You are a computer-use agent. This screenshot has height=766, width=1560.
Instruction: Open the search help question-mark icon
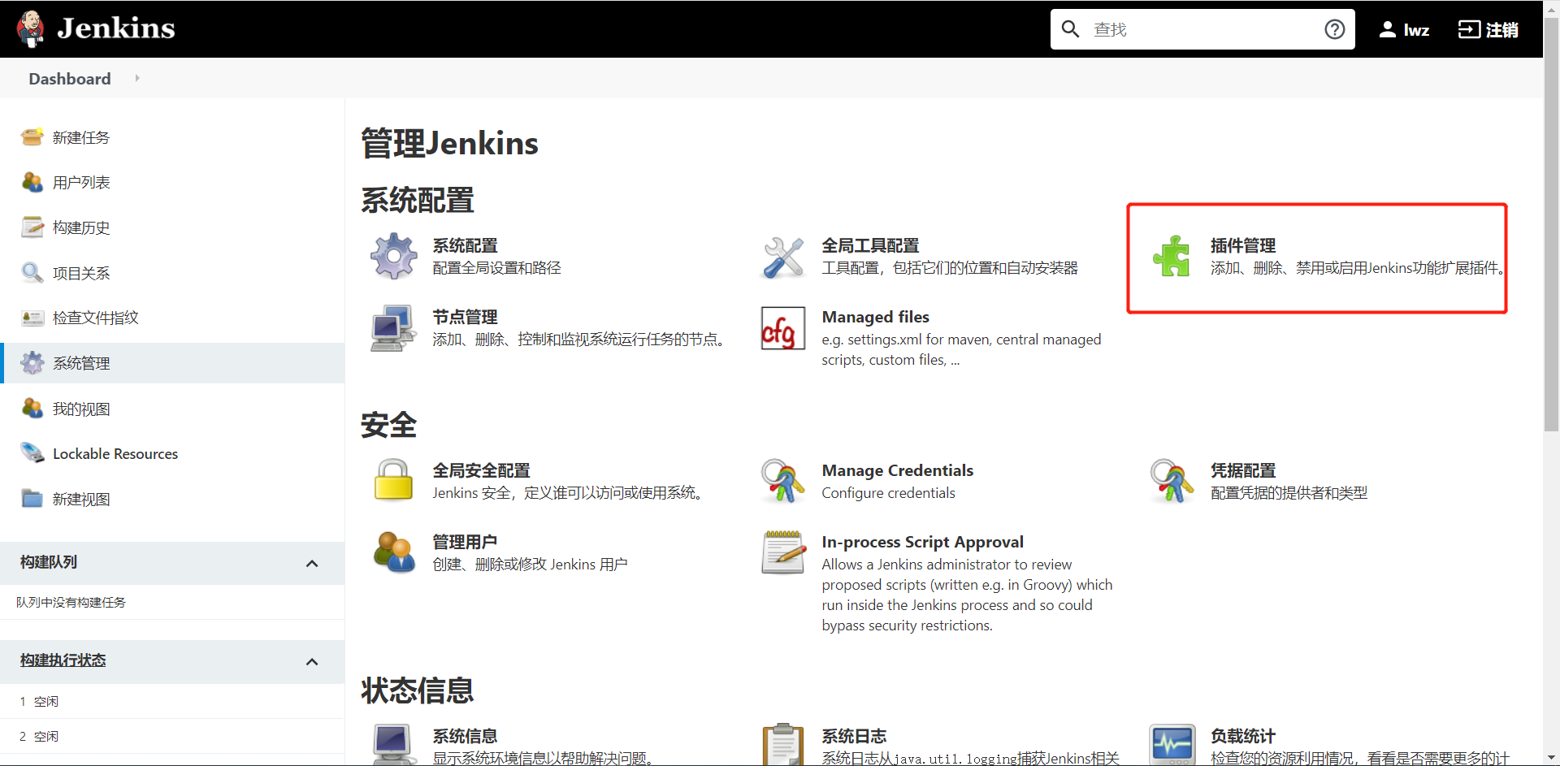click(1334, 29)
